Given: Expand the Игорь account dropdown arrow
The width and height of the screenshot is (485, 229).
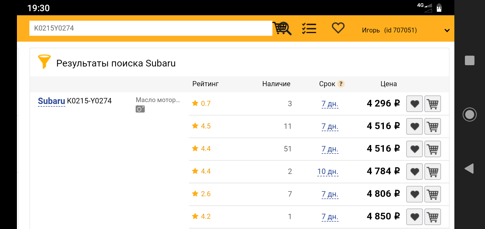Looking at the screenshot, I should coord(447,31).
